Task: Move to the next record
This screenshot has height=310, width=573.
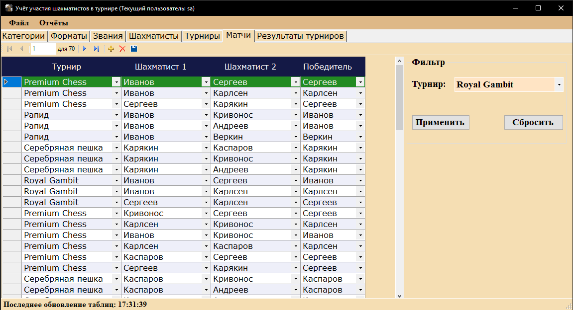Action: [84, 48]
